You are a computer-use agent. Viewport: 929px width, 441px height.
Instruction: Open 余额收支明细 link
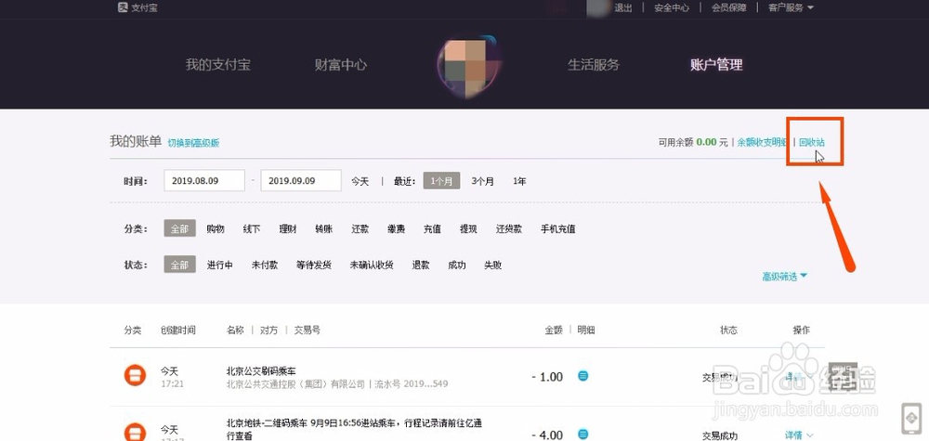(x=762, y=142)
